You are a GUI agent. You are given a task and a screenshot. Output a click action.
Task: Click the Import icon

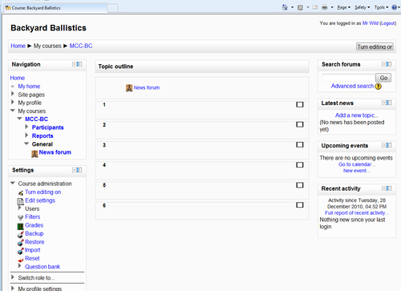point(21,251)
